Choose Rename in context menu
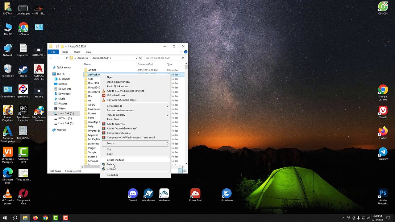The image size is (395, 222). click(135, 169)
